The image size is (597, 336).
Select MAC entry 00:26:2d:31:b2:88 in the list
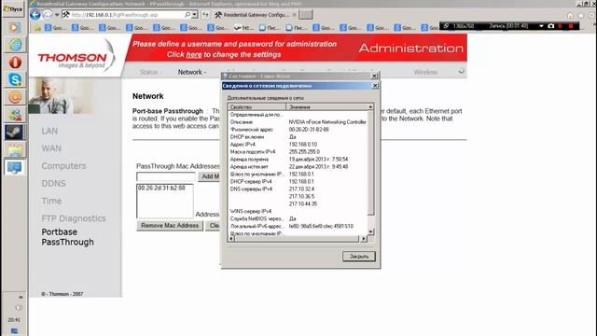[x=161, y=189]
